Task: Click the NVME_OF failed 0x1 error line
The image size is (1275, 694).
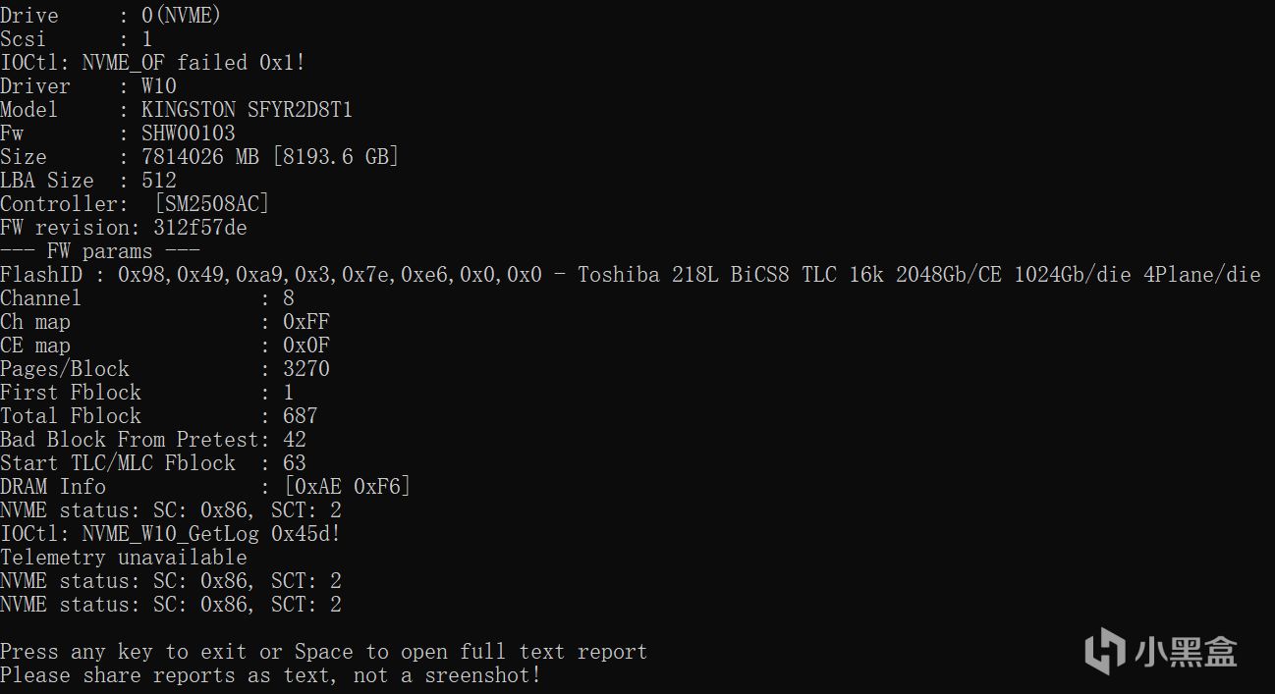Action: [x=152, y=63]
